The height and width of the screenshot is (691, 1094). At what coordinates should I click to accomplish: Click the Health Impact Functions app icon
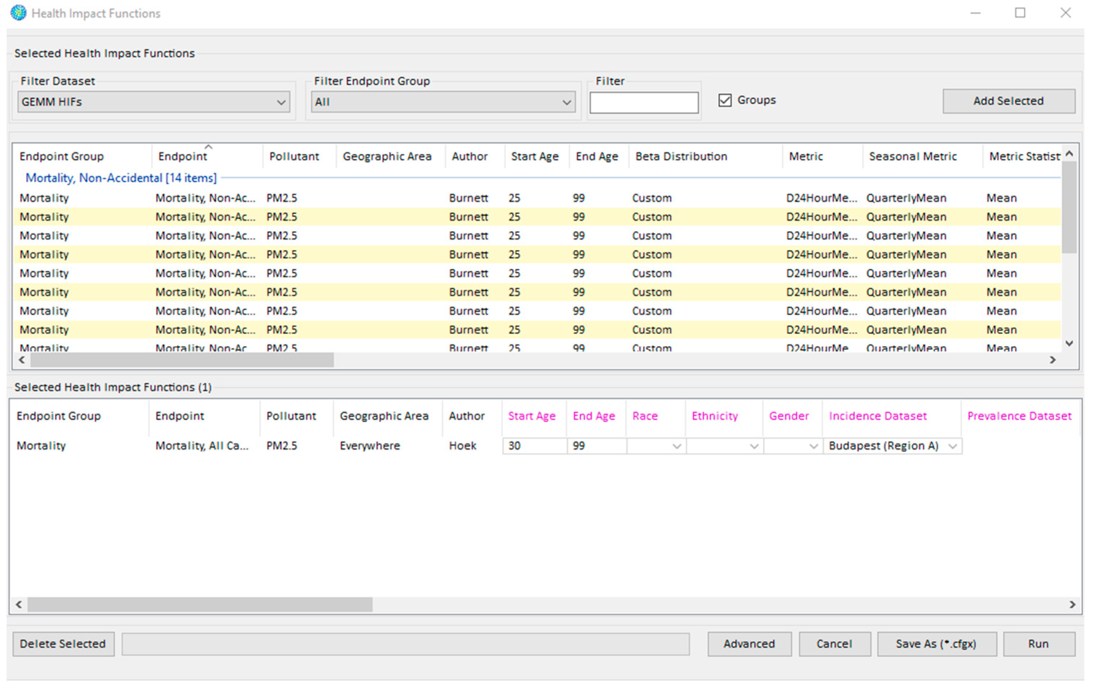click(18, 13)
